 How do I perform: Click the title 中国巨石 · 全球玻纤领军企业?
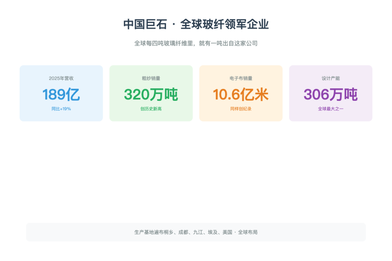pos(196,24)
